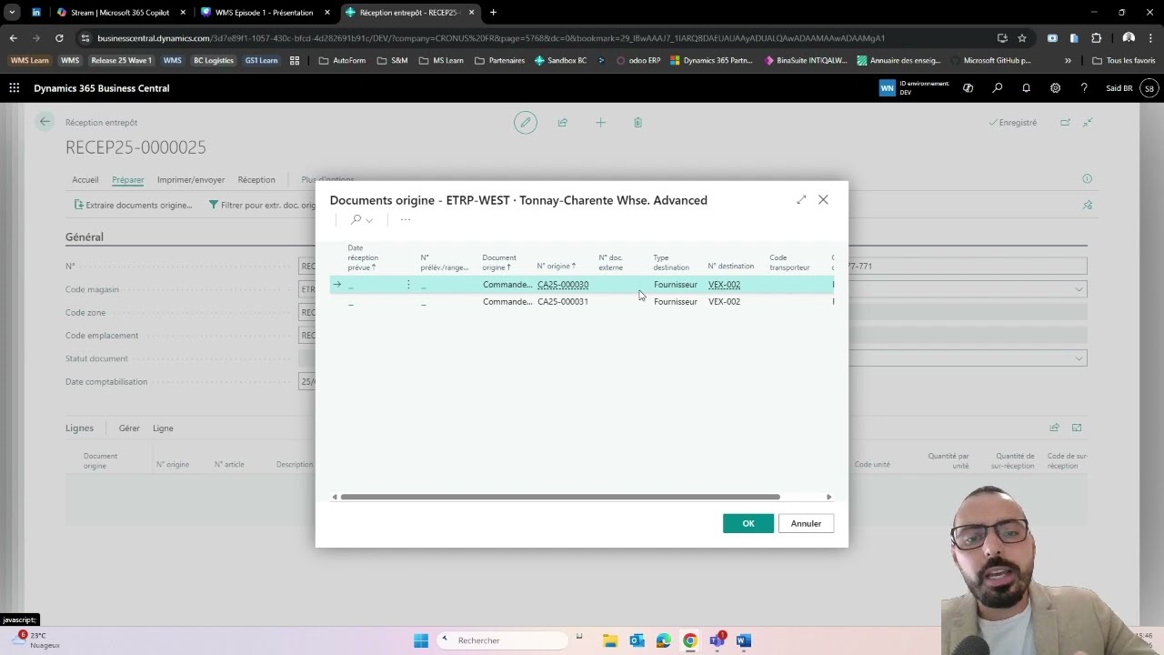Switch to WMS Episode 1 - Présentation tab
The image size is (1164, 655).
(x=264, y=13)
